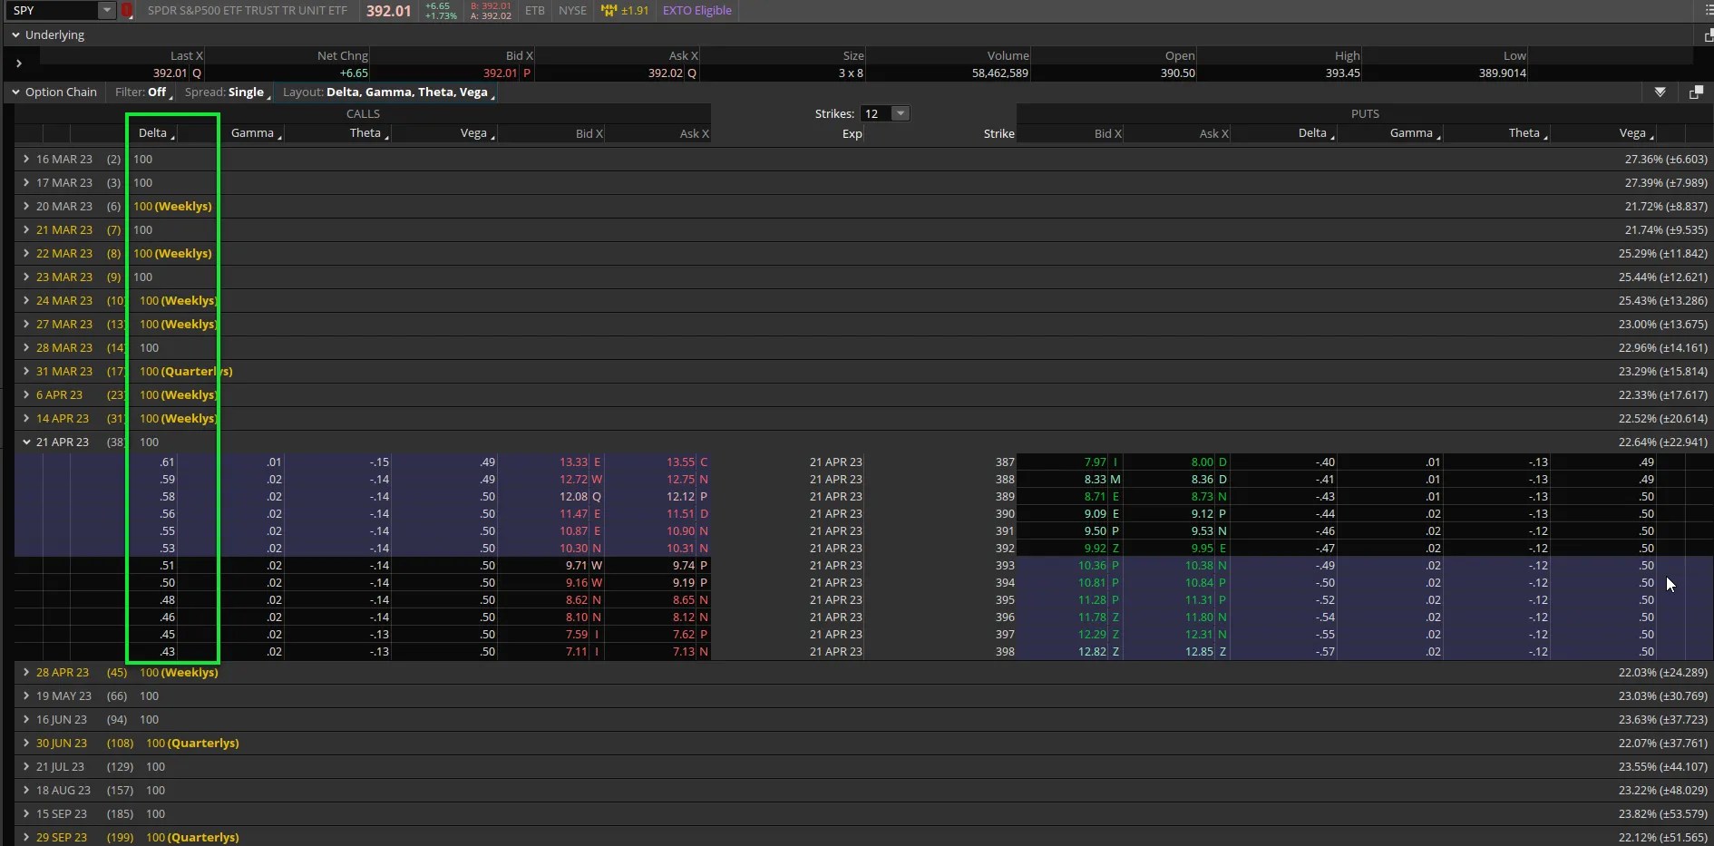Click the red link color swatch next to SPY
This screenshot has width=1714, height=846.
tap(127, 11)
